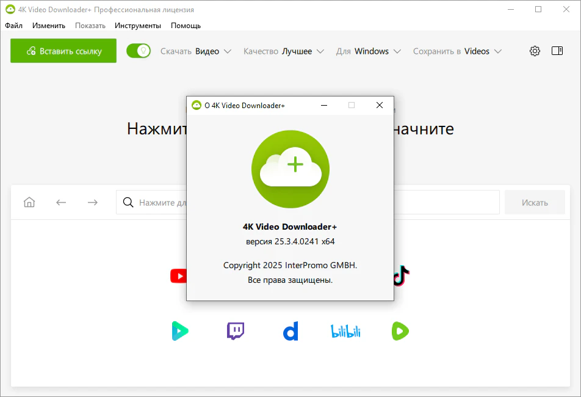Click the Искать button
This screenshot has height=397, width=581.
[x=535, y=202]
